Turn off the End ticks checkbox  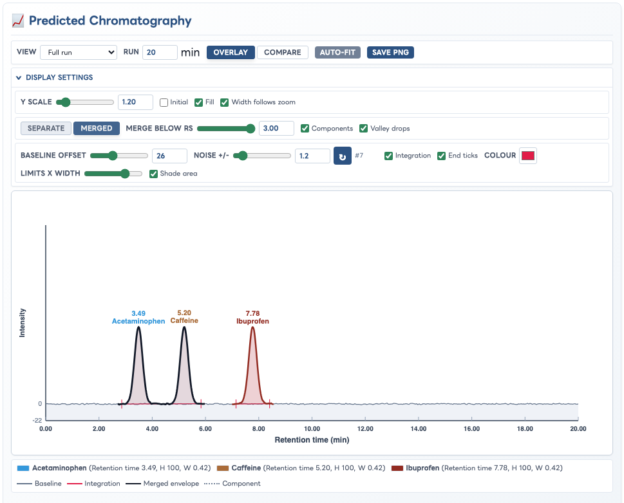pyautogui.click(x=441, y=156)
